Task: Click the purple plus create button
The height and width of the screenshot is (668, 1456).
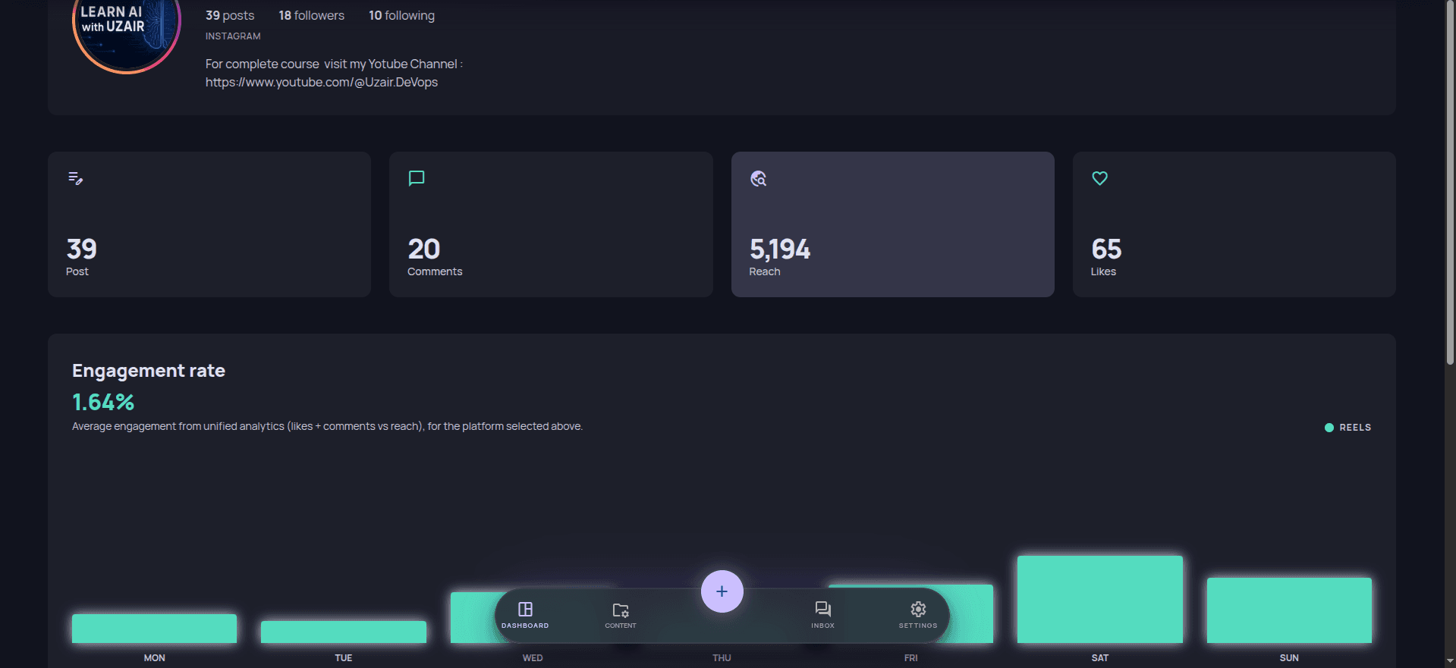Action: [x=722, y=591]
